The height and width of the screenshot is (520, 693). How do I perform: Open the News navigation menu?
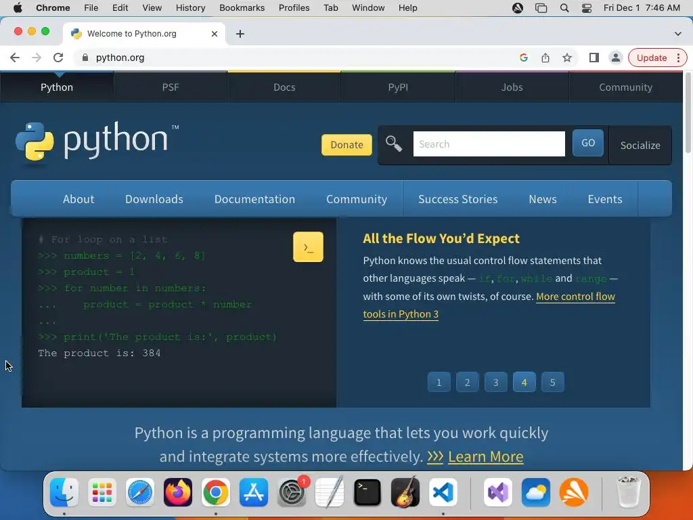click(x=543, y=199)
